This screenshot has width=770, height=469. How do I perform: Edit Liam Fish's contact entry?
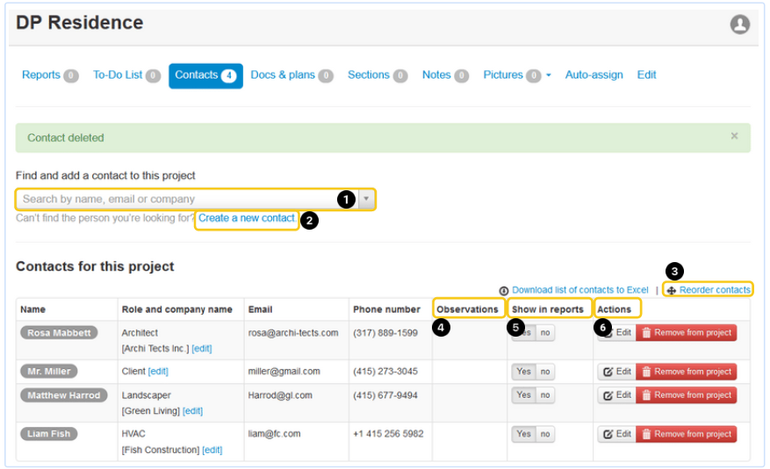616,434
